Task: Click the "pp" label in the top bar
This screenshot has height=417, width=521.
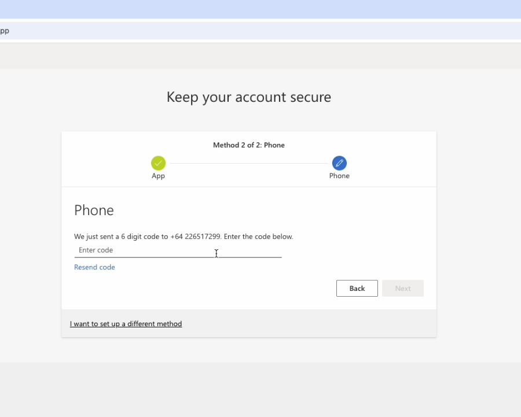Action: 4,31
